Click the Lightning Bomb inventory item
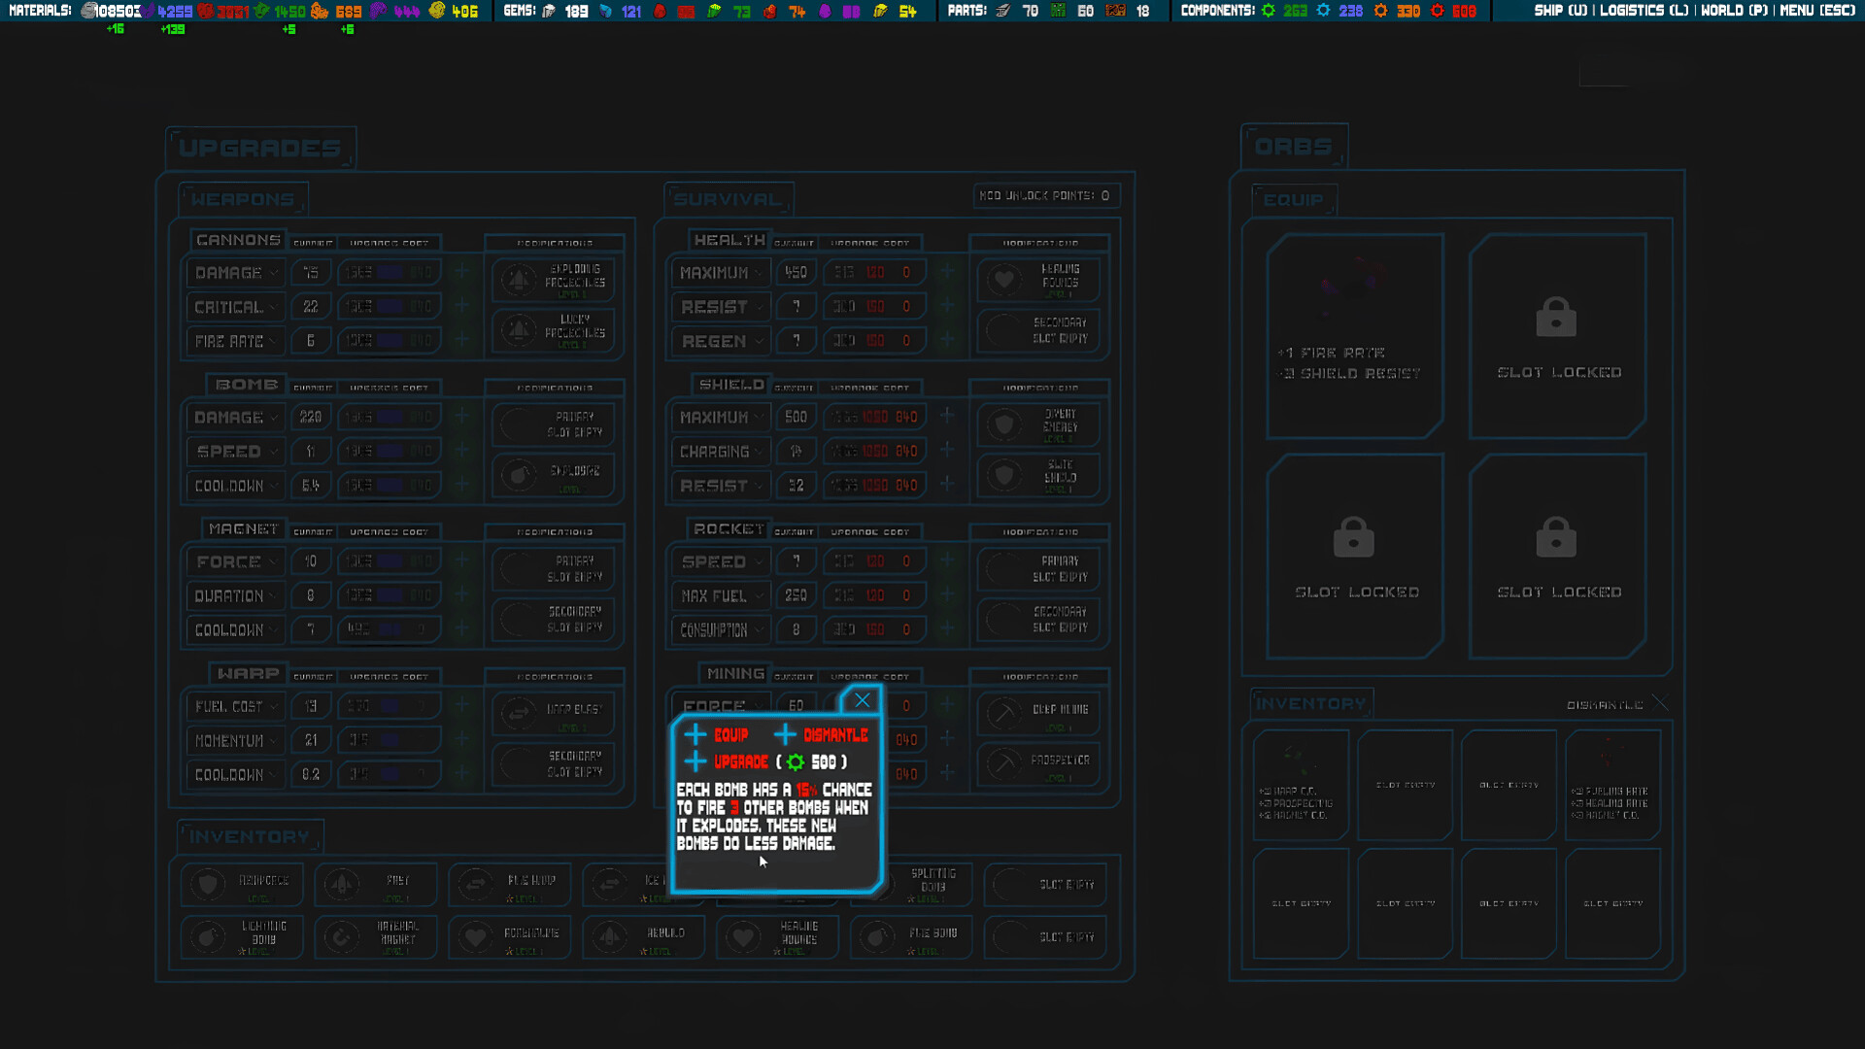The width and height of the screenshot is (1865, 1049). [241, 936]
